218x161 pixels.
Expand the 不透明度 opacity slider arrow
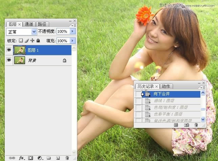pyautogui.click(x=72, y=31)
